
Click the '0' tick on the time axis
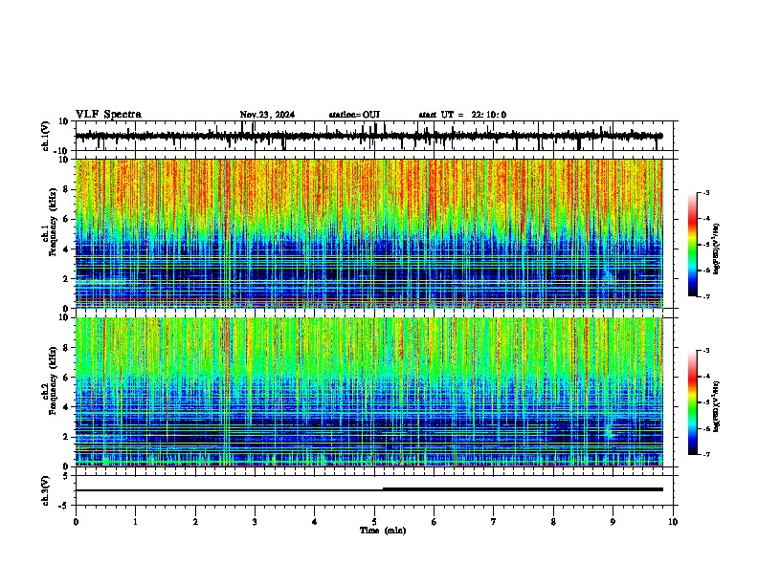76,522
